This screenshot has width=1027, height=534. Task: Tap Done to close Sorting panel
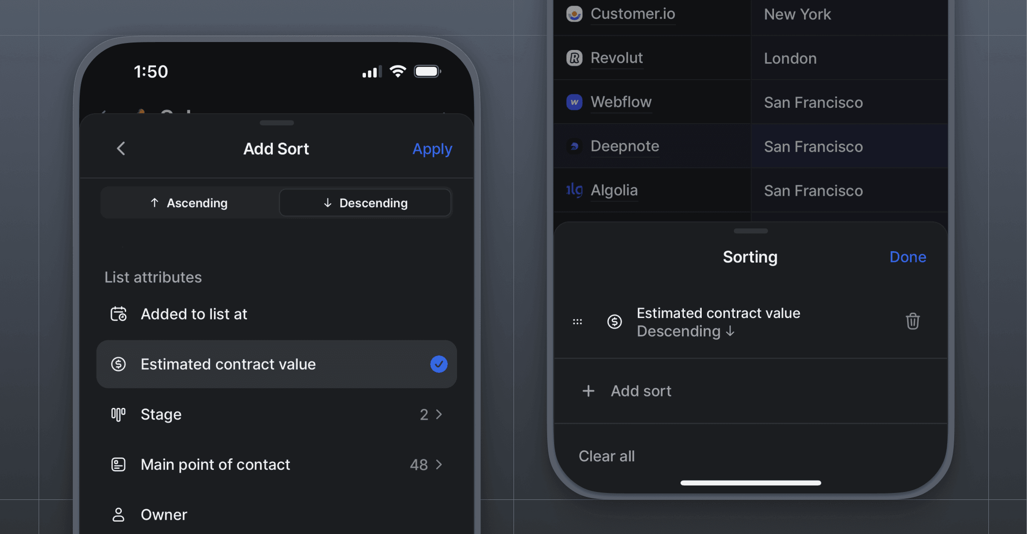coord(907,257)
